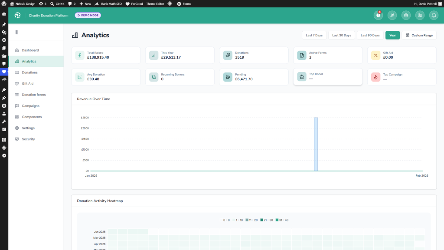Image resolution: width=444 pixels, height=250 pixels.
Task: Open Nebula Design site link in admin bar
Action: coord(23,3)
